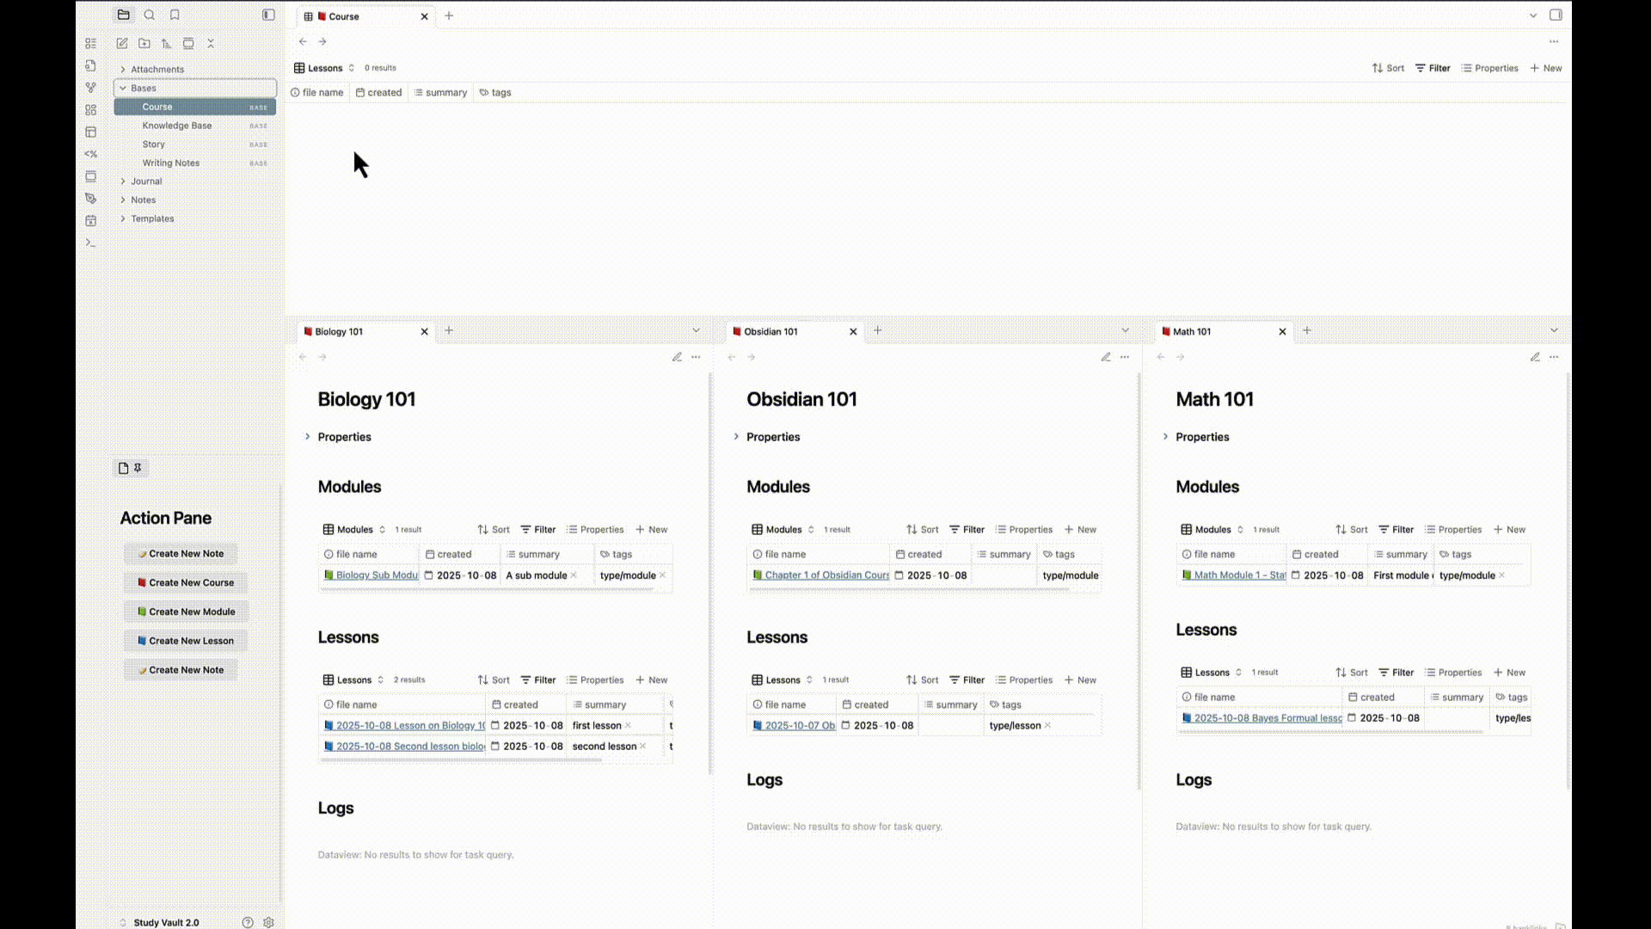Create a new note using the pencil icon

(122, 43)
